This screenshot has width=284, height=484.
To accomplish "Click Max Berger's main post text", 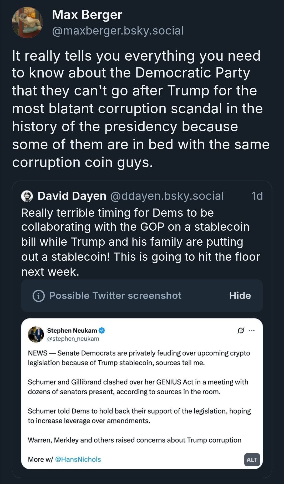I will pyautogui.click(x=140, y=109).
